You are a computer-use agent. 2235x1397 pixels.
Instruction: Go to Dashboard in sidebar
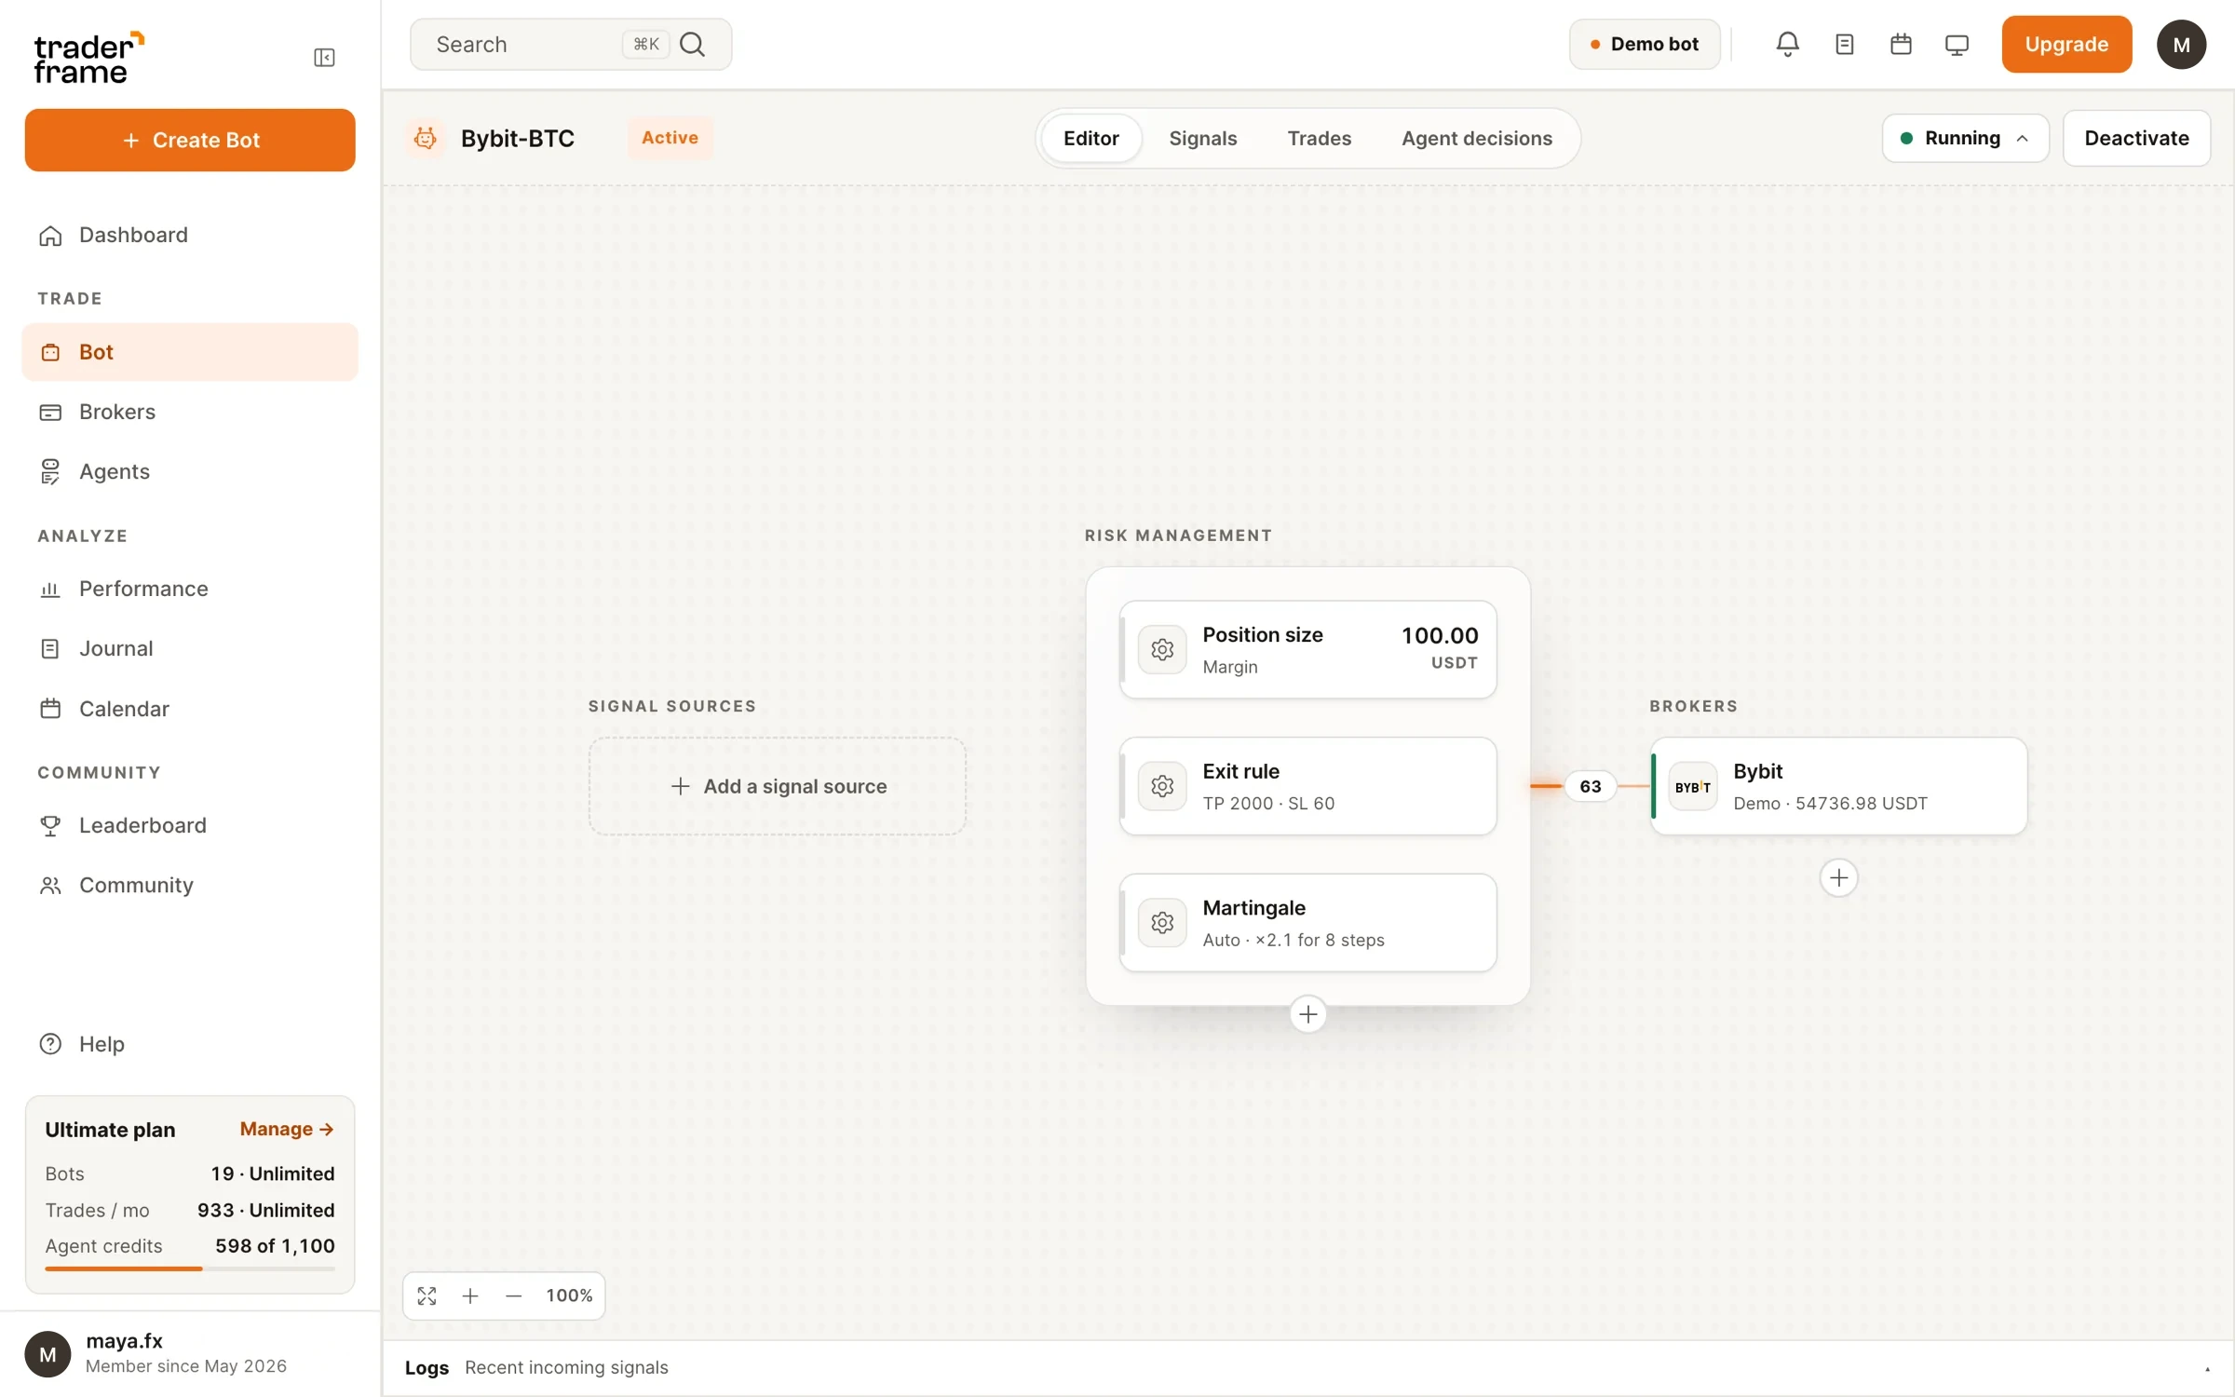click(x=190, y=235)
